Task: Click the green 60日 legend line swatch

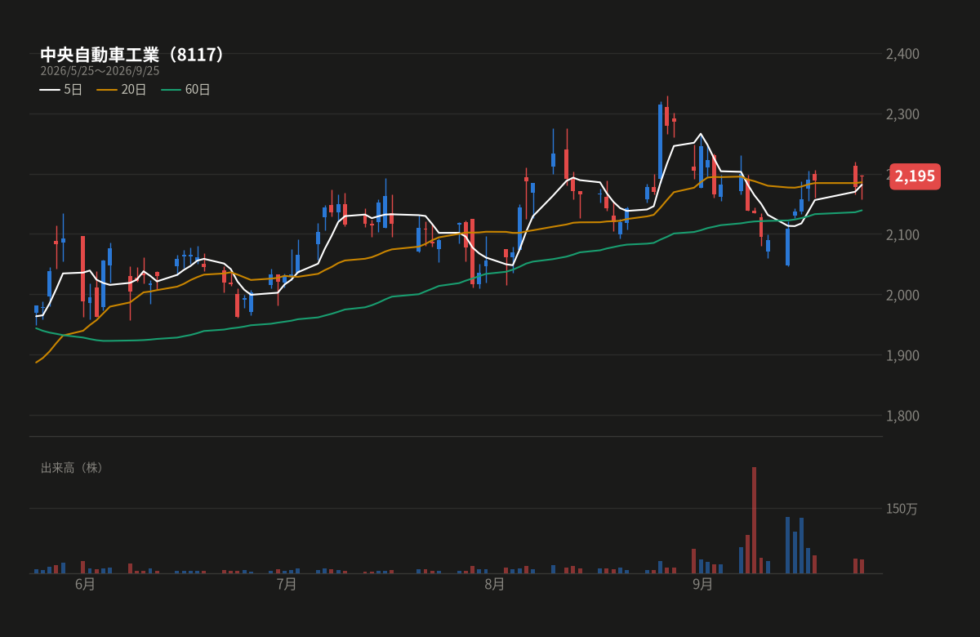Action: (x=171, y=90)
